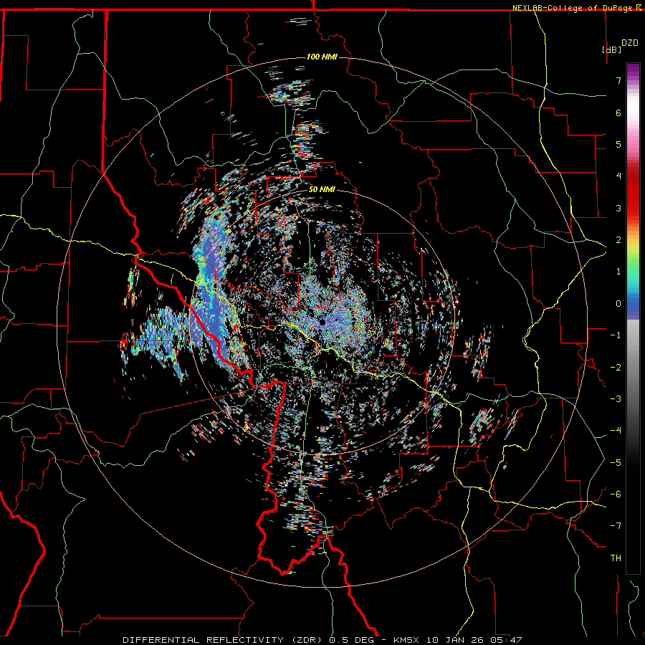Click the [dB] units label
This screenshot has height=645, width=645.
pyautogui.click(x=611, y=49)
